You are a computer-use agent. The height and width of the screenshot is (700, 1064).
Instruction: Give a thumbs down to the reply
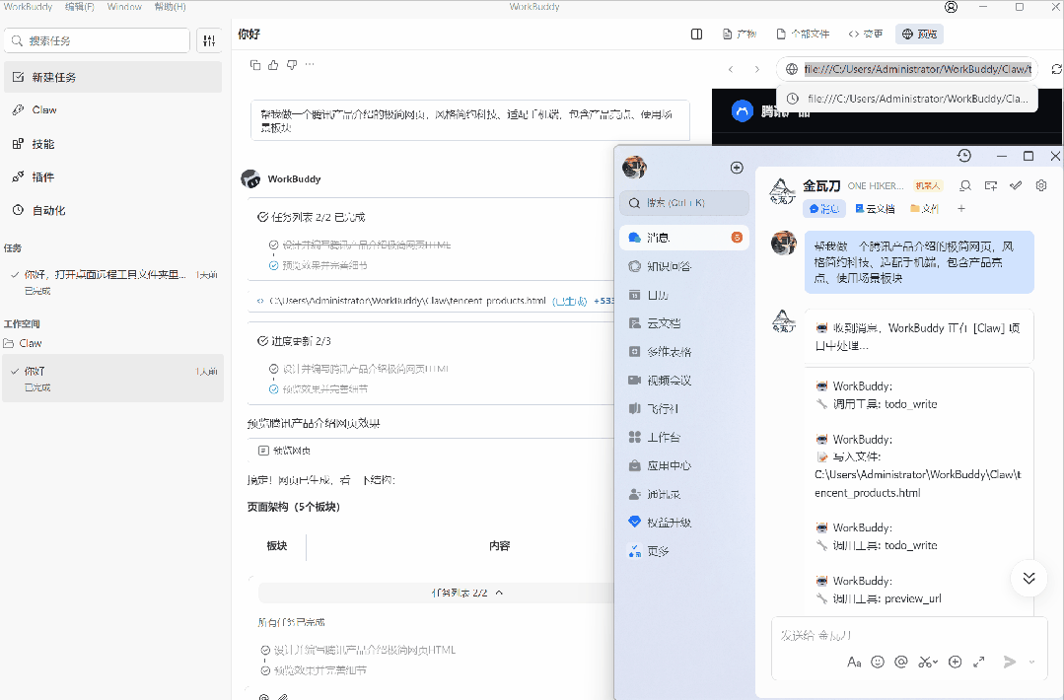tap(292, 65)
